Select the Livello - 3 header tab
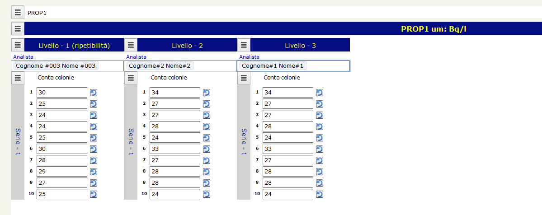This screenshot has width=542, height=215. pyautogui.click(x=300, y=45)
